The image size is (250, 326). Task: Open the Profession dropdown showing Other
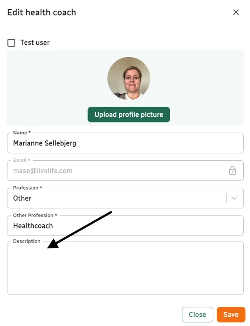[117, 198]
